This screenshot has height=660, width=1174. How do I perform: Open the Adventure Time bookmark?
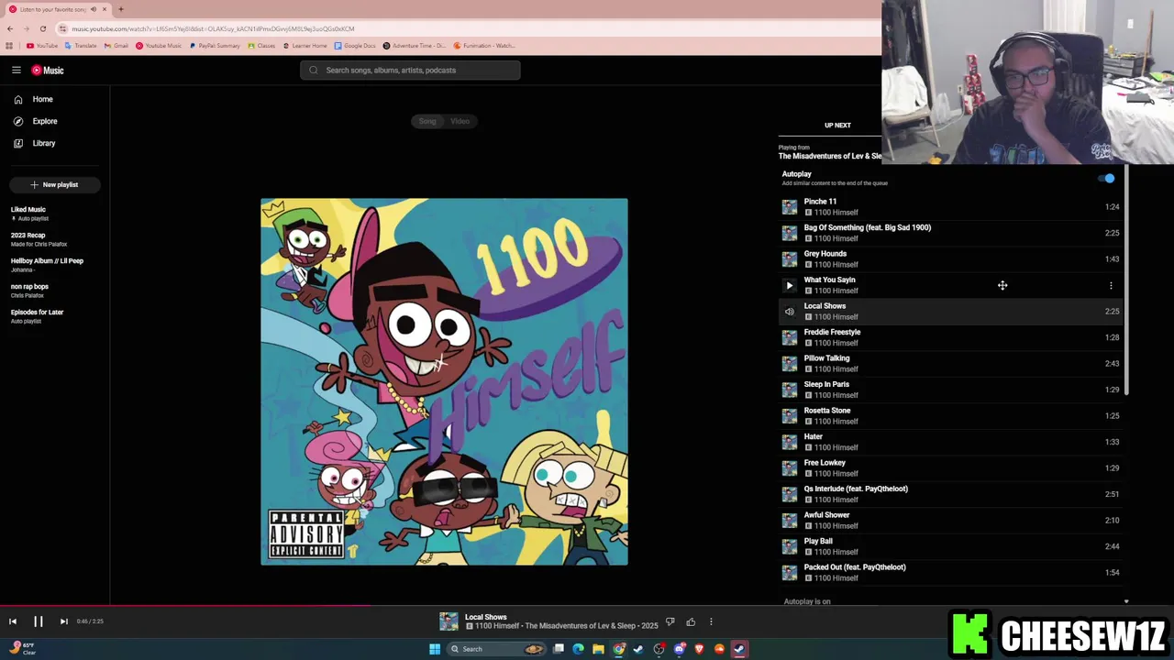[414, 46]
